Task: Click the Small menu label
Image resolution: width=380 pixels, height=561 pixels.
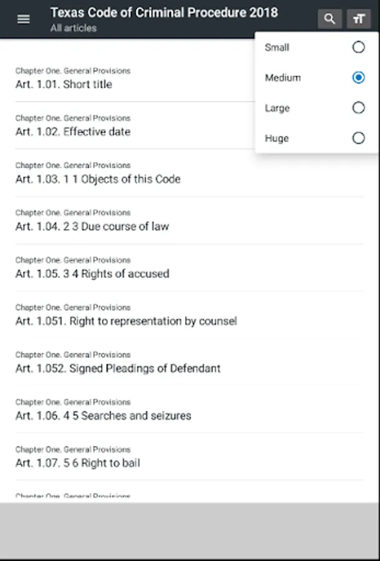Action: point(277,47)
